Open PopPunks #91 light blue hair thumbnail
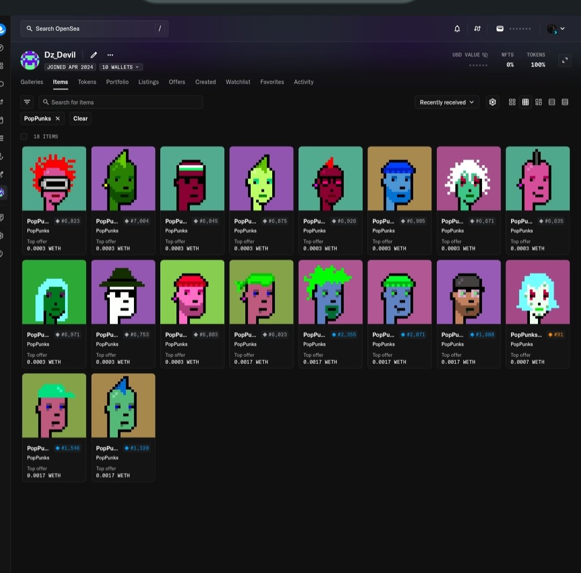Image resolution: width=581 pixels, height=573 pixels. point(537,292)
